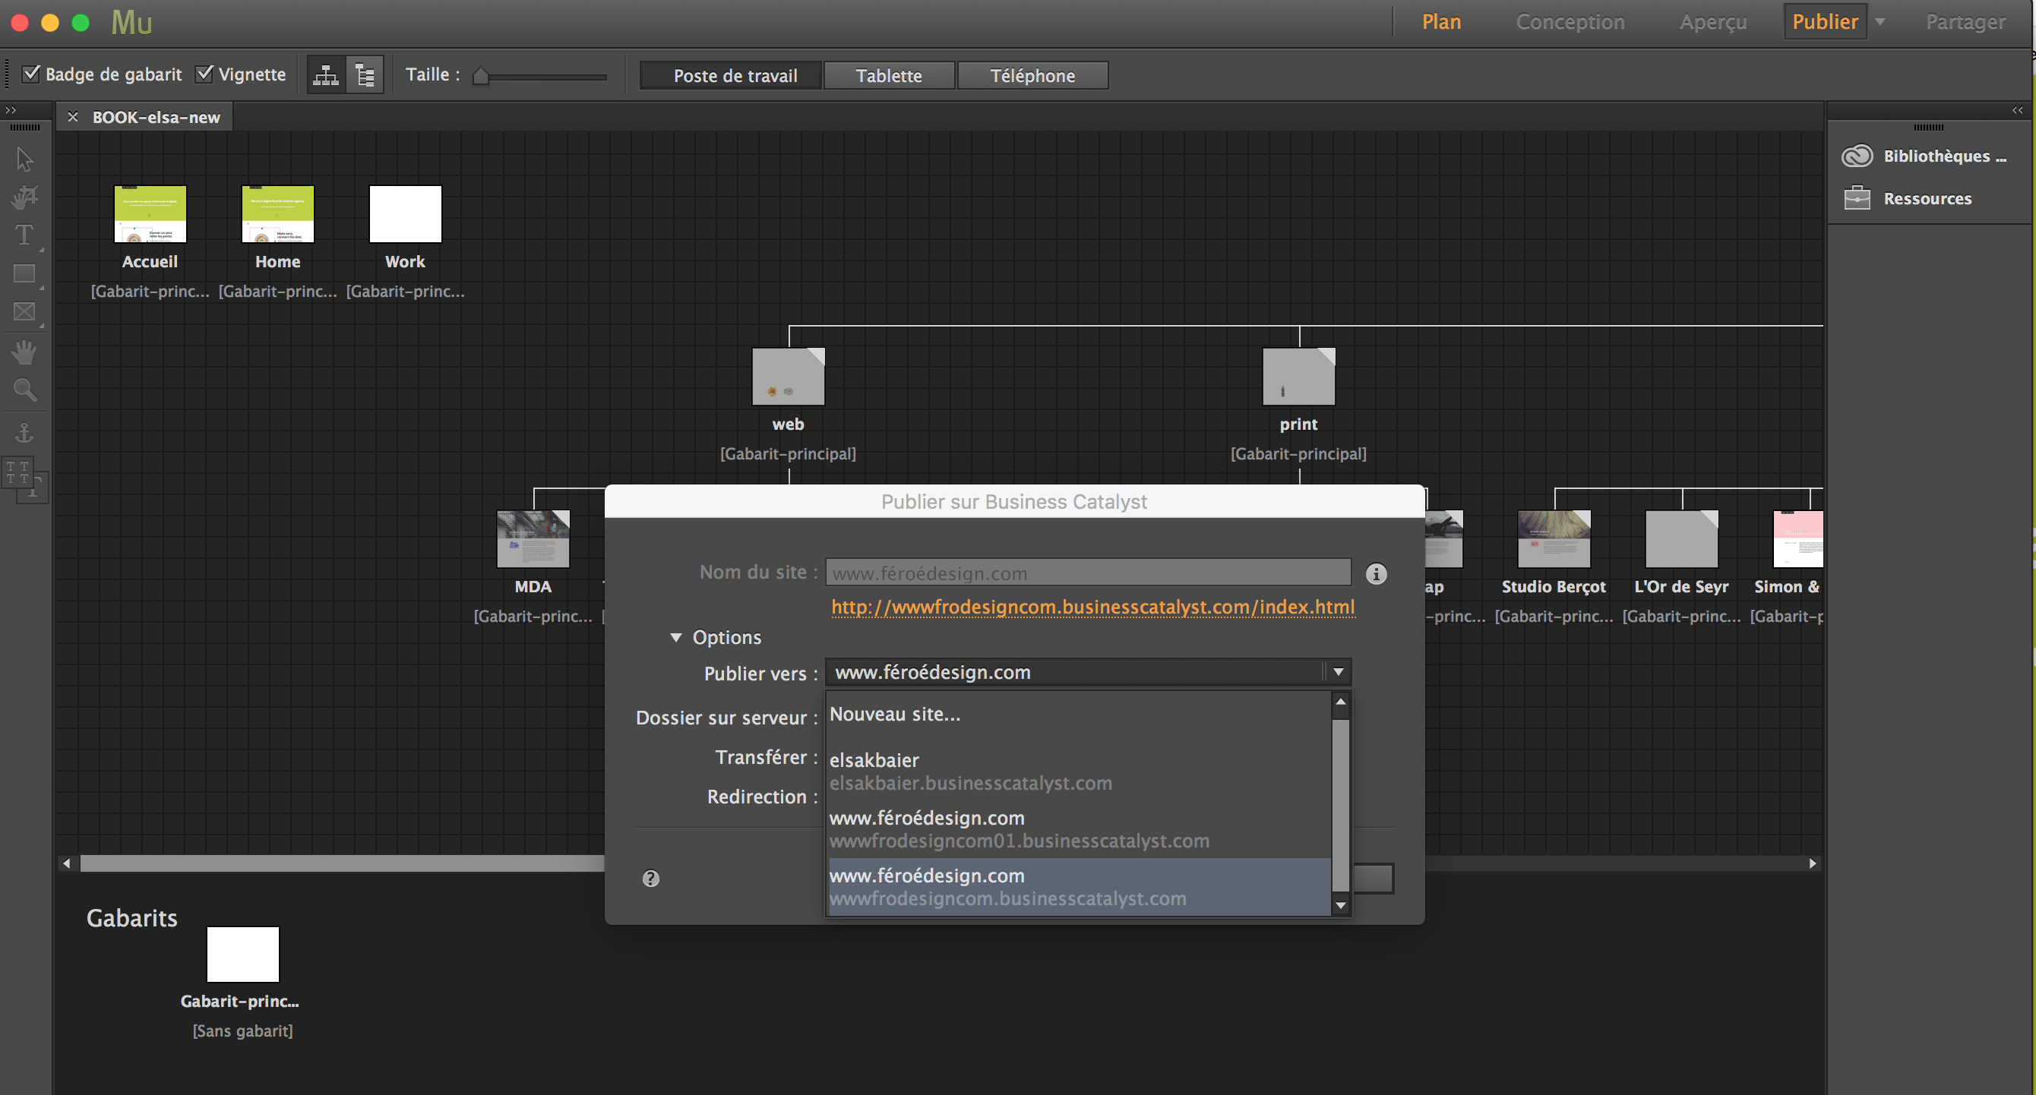This screenshot has height=1095, width=2036.
Task: Click the horizontal scrollbar right arrow
Action: (1813, 863)
